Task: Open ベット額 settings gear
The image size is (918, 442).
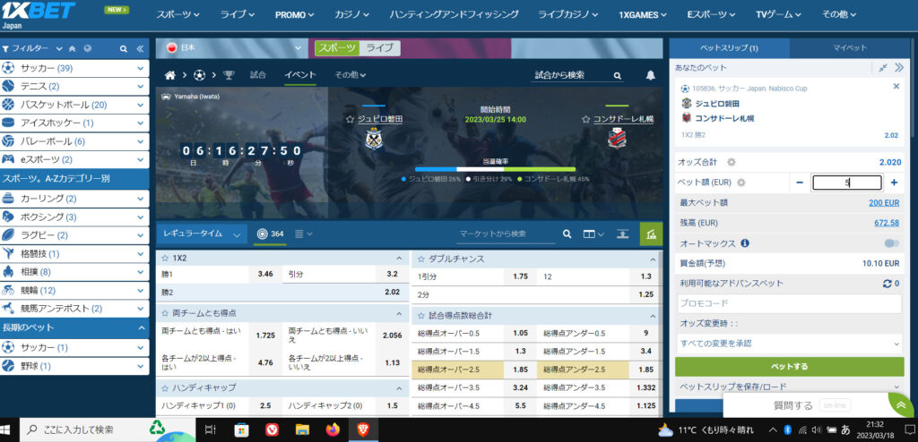Action: coord(741,183)
